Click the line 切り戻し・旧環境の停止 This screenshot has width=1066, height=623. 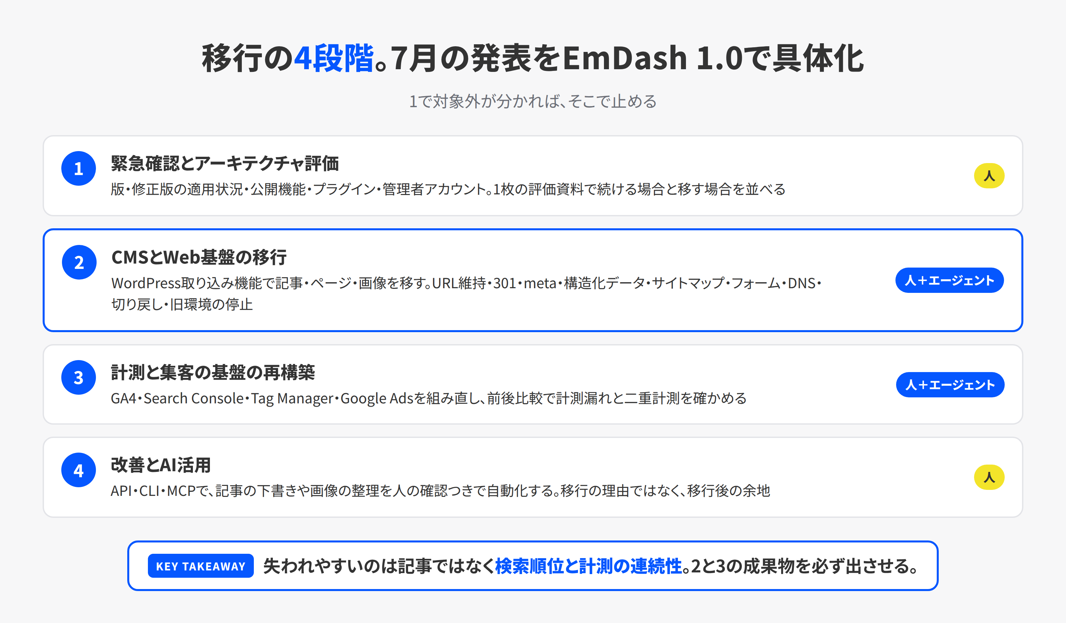tap(182, 304)
